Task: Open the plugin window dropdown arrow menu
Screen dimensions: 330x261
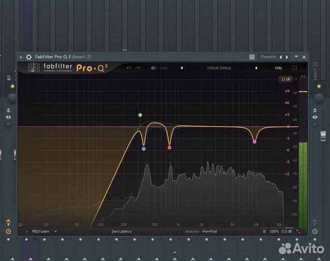Action: pos(21,57)
